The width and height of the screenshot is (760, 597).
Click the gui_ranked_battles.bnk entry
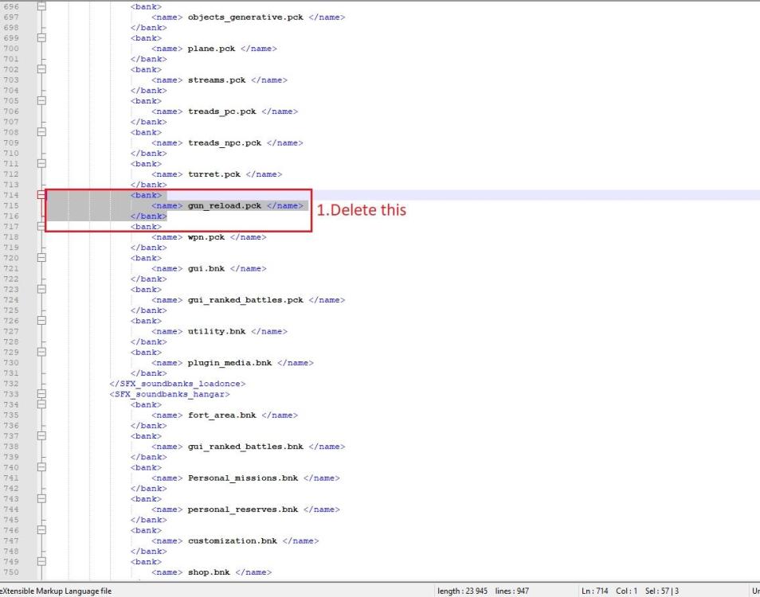(245, 447)
